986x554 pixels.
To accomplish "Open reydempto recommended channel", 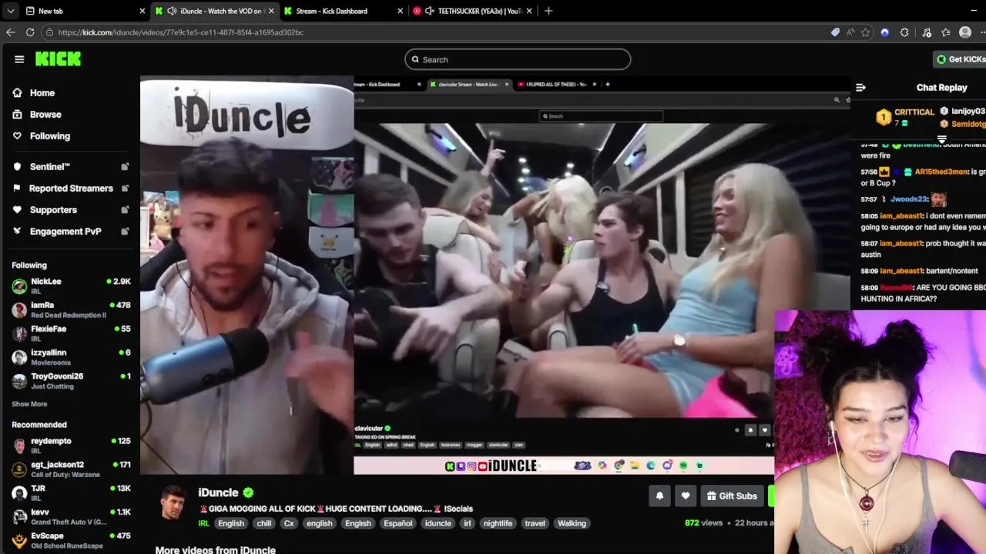I will (x=71, y=446).
